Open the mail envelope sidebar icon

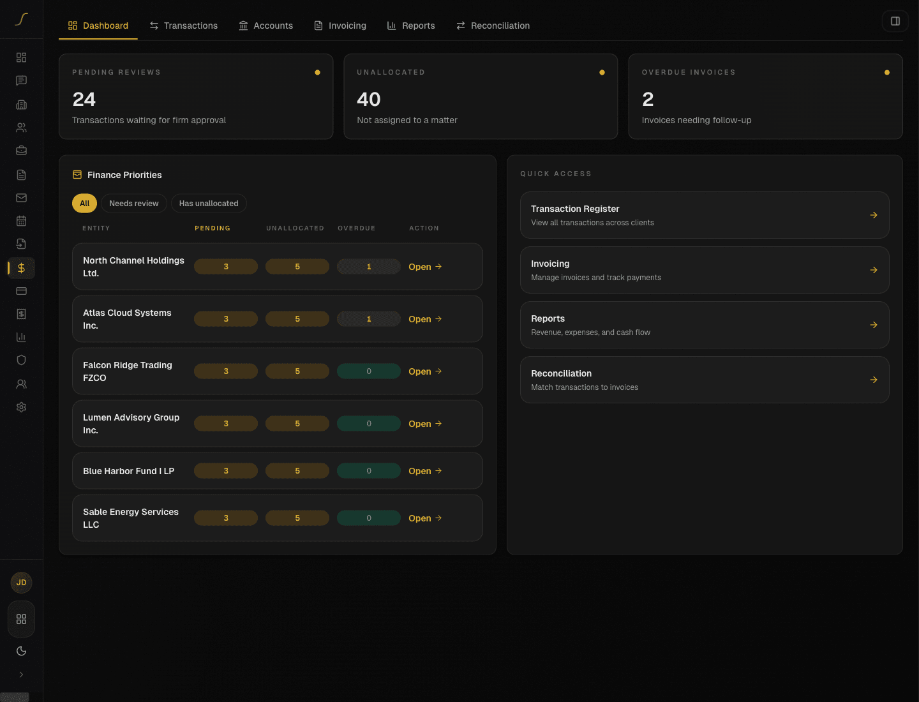pos(21,198)
